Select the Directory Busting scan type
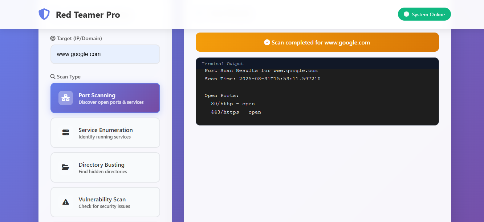484x222 pixels. [x=105, y=167]
